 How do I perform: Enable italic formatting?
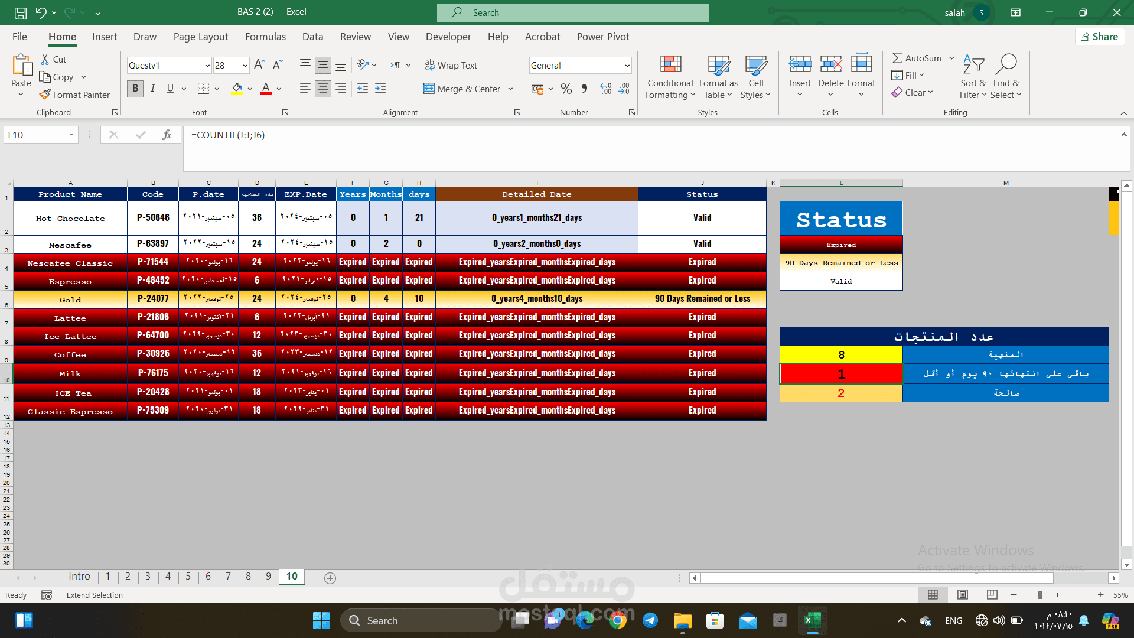coord(152,89)
